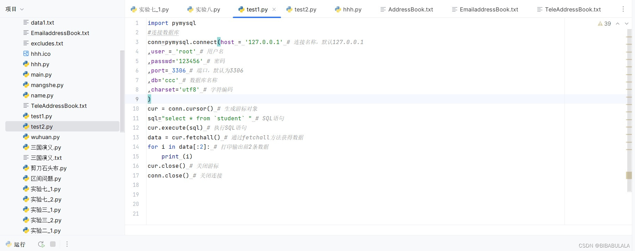Click the text icon on AddressBook.txt tab
Viewport: 635px width, 251px height.
(x=383, y=9)
